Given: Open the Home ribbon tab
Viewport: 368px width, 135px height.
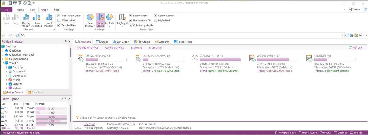Looking at the screenshot, I should coord(20,10).
